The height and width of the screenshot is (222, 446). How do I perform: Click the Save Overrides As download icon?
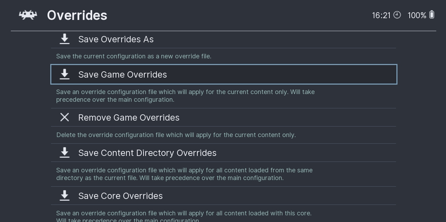65,39
